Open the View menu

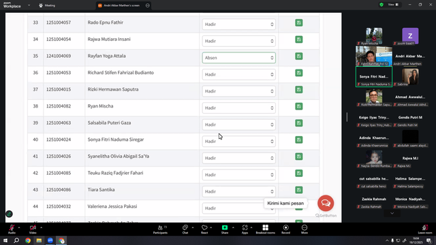393,5
